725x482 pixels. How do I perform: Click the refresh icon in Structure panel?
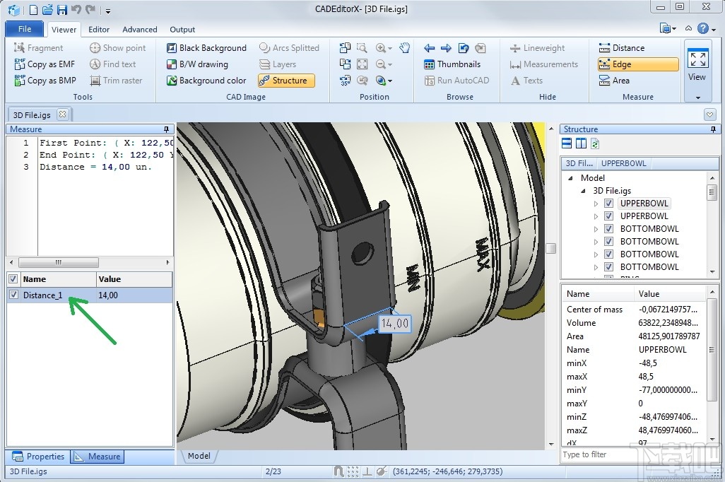click(x=595, y=144)
